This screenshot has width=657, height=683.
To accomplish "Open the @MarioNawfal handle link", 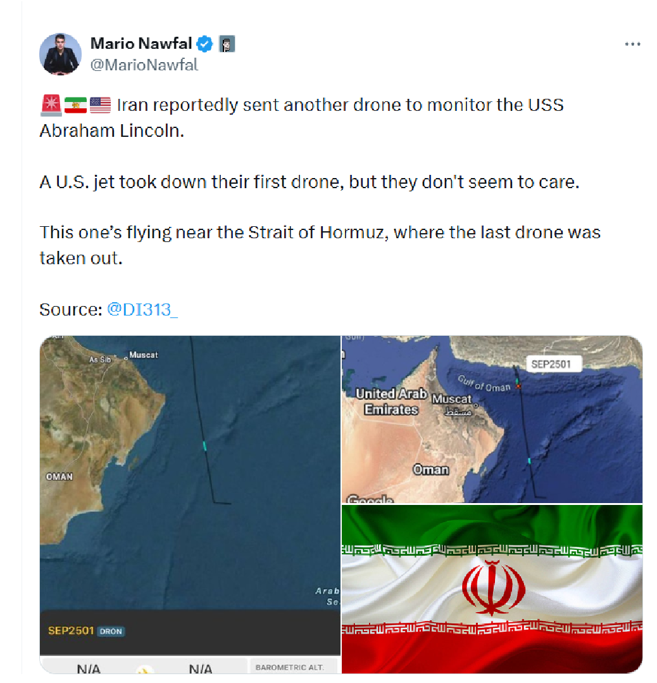I will (x=144, y=65).
